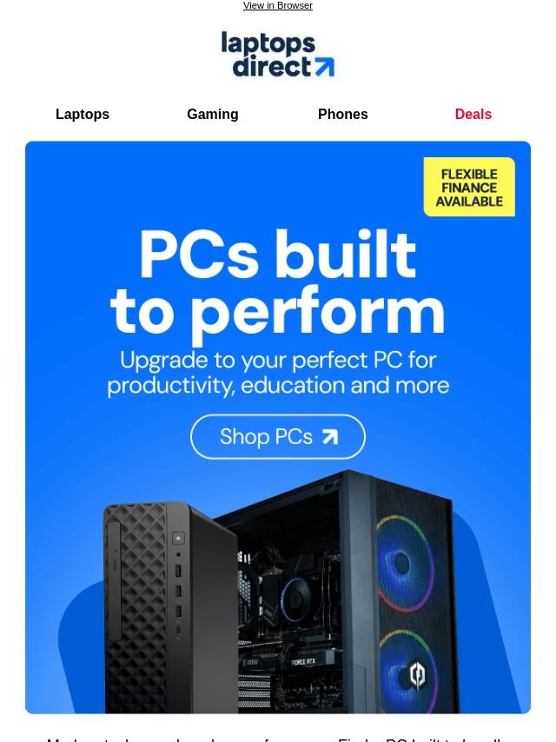The width and height of the screenshot is (556, 742).
Task: Click the Shop PCs button
Action: click(x=278, y=436)
